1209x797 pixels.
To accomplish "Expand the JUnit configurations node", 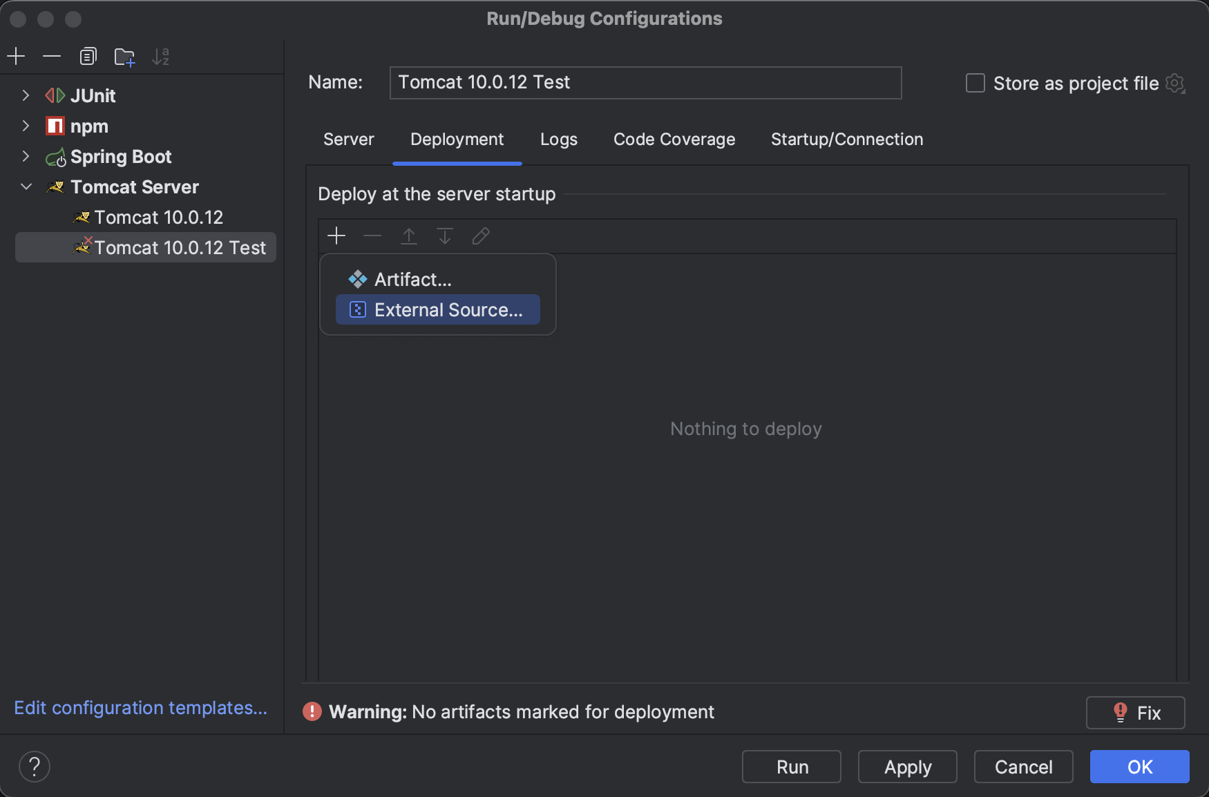I will pos(26,95).
